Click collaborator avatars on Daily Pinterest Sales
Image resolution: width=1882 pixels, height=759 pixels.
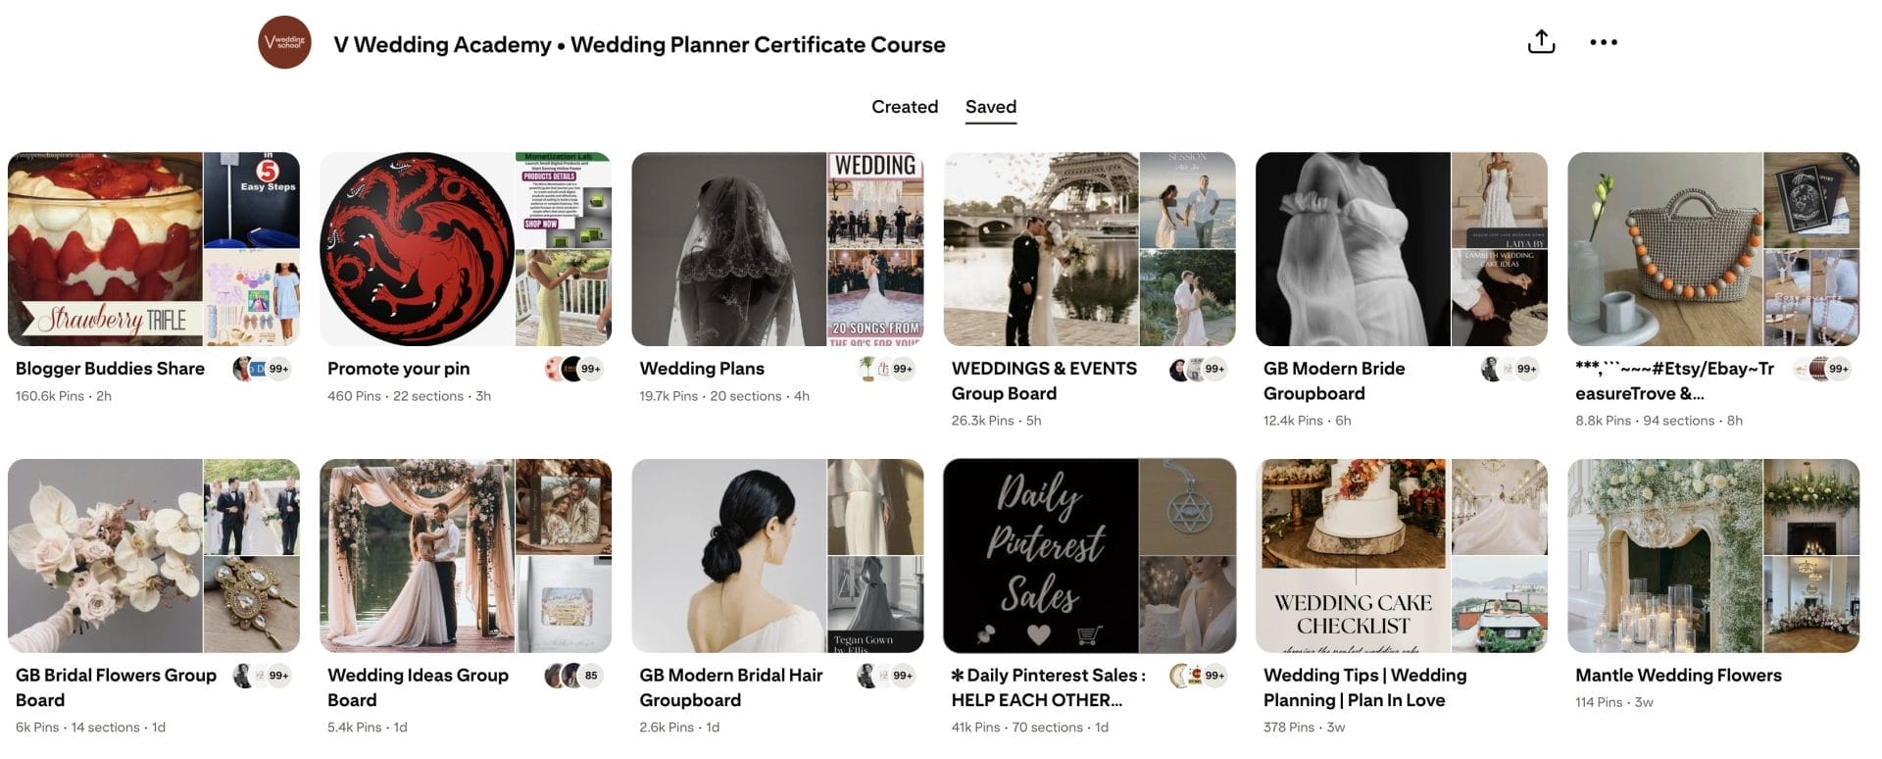click(x=1198, y=676)
